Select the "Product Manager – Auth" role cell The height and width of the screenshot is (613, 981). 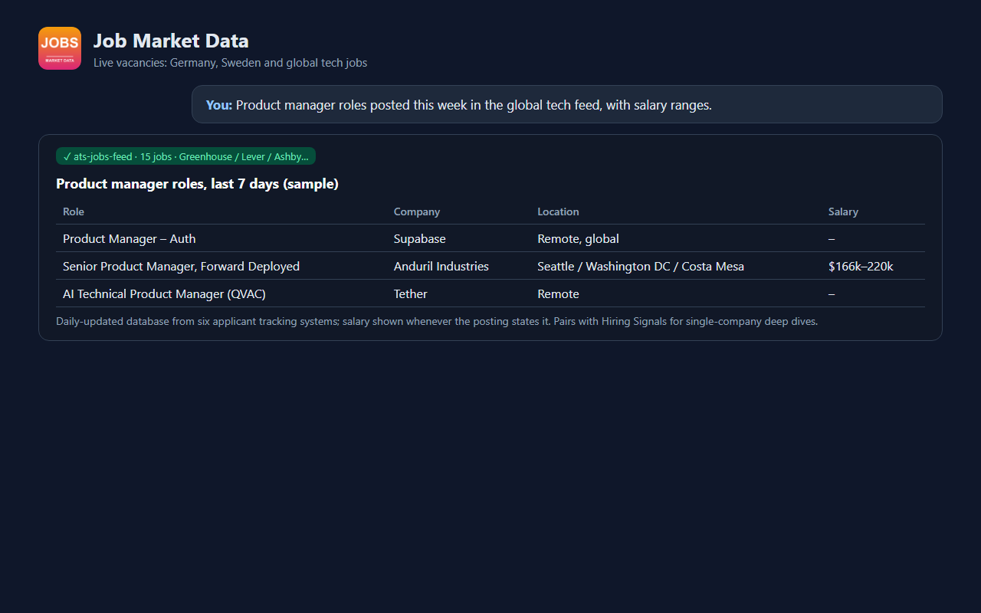[130, 239]
